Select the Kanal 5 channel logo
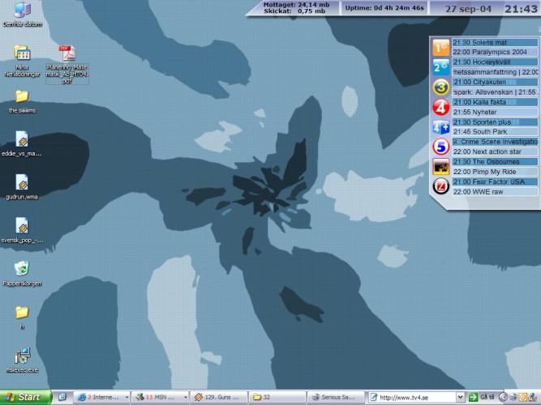This screenshot has width=541, height=405. pos(440,147)
